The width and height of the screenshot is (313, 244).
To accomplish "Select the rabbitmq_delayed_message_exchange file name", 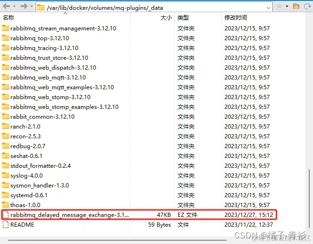I will pyautogui.click(x=70, y=215).
